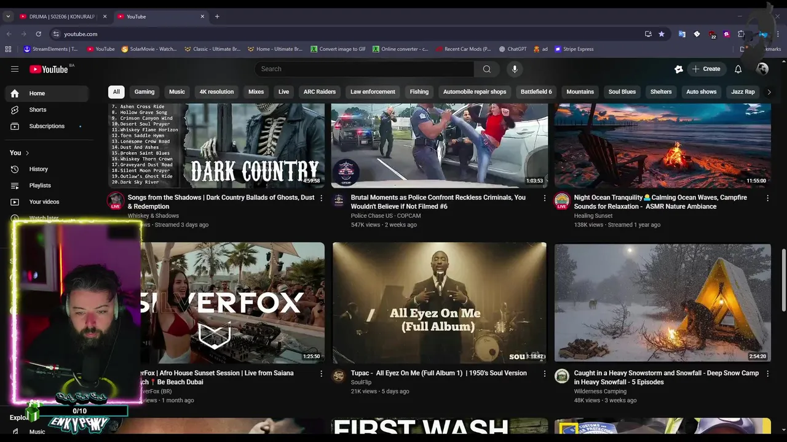Viewport: 787px width, 442px height.
Task: Open options for Dark Country video
Action: click(321, 198)
